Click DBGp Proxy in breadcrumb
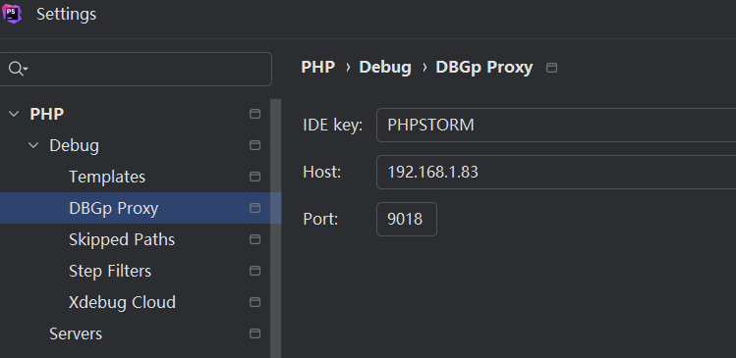 tap(483, 67)
